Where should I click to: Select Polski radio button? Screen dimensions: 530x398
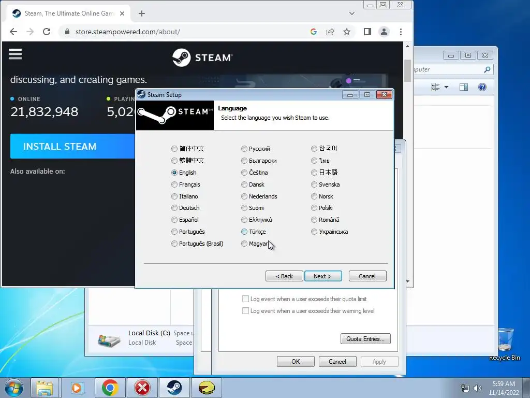pos(314,208)
